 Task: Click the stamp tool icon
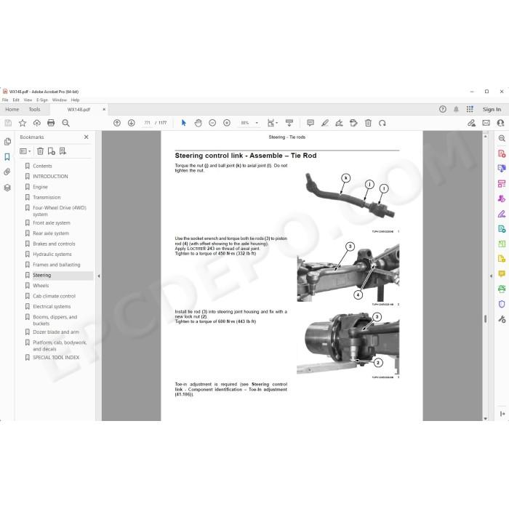click(x=353, y=123)
